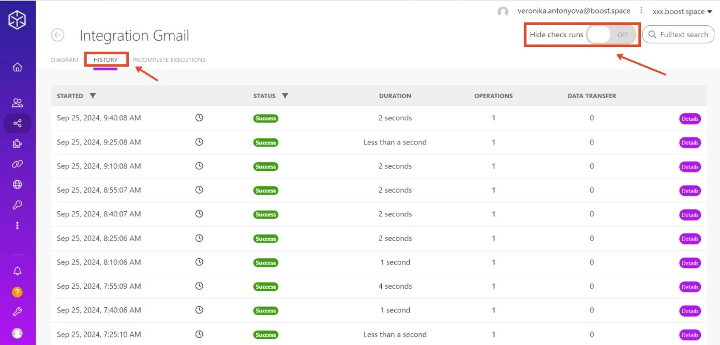720x345 pixels.
Task: Open Details for the 8:40:07 AM run
Action: [689, 215]
